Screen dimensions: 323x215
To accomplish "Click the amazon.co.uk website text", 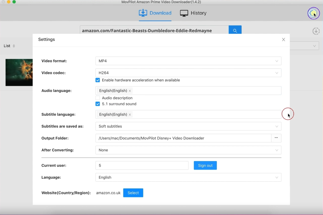I will click(x=108, y=193).
